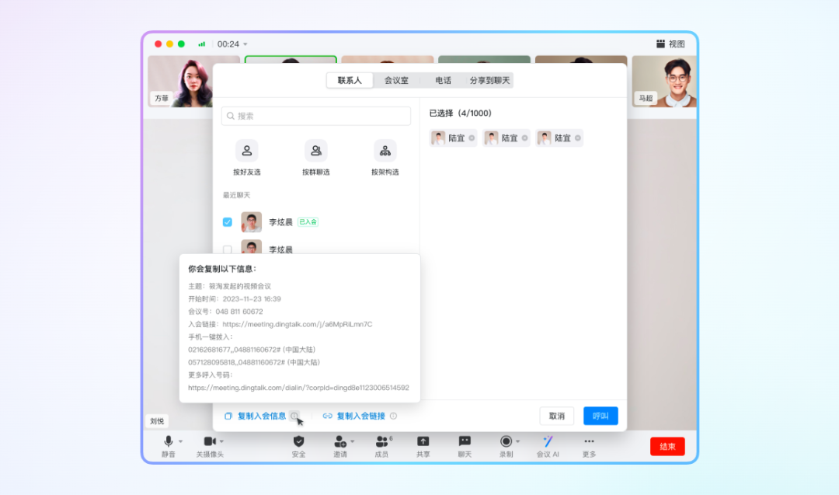This screenshot has width=839, height=495.
Task: Select the 按群聊选 icon
Action: tap(316, 151)
